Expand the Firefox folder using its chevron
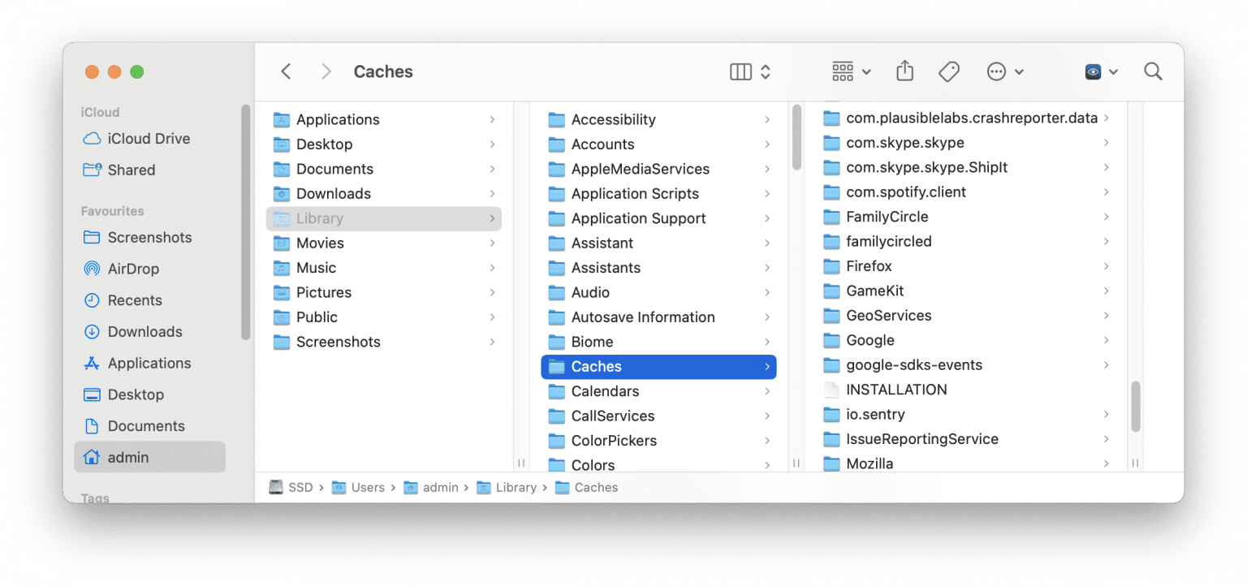1247x586 pixels. [x=1107, y=266]
